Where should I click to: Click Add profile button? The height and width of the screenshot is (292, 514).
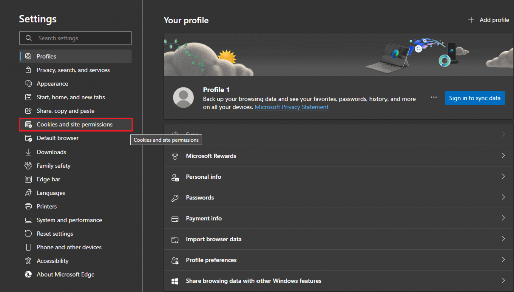point(488,20)
